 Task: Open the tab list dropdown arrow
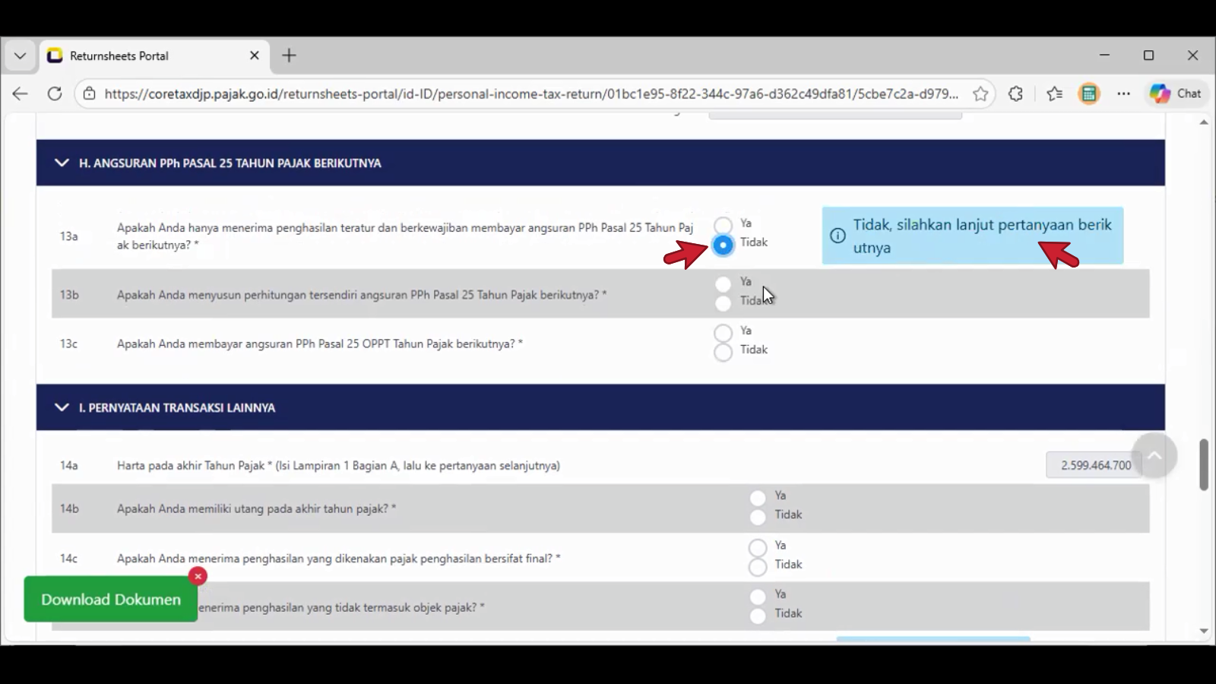[x=21, y=55]
